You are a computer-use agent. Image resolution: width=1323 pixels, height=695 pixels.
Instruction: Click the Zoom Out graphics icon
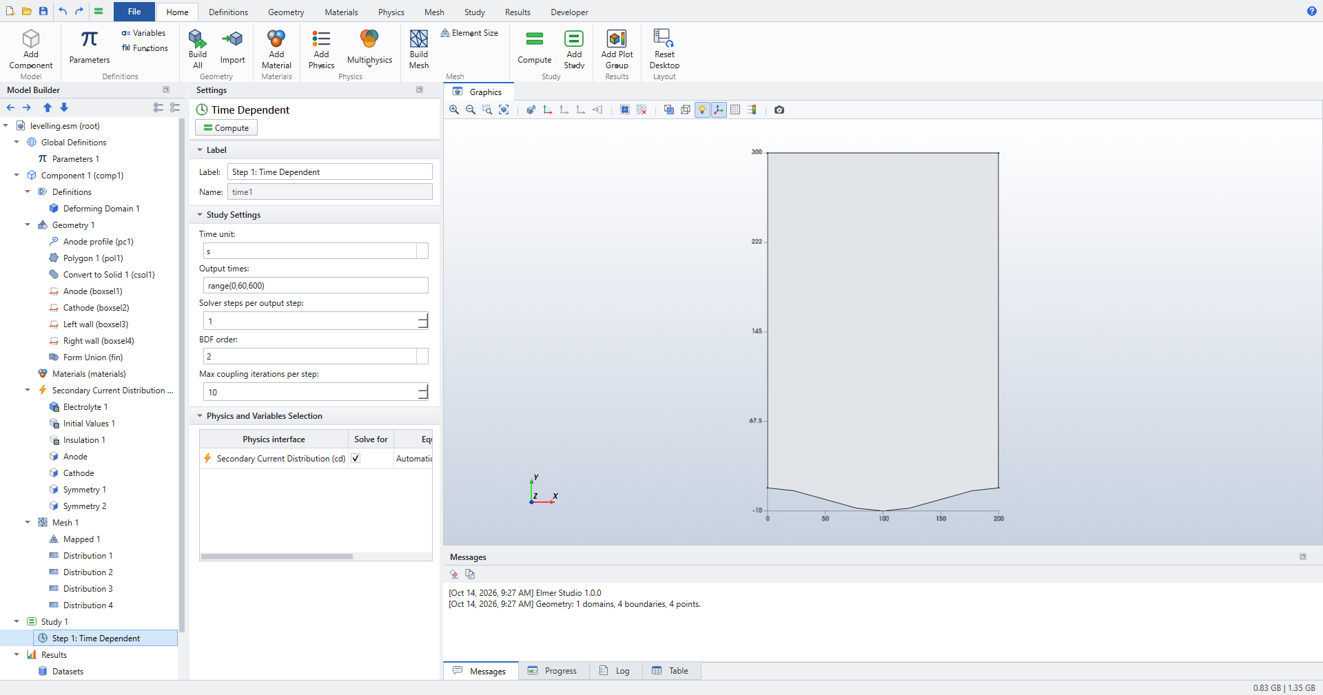pos(471,110)
